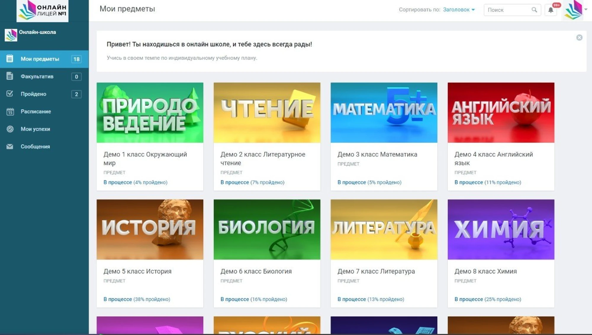Click the Английский язык course image
Image resolution: width=592 pixels, height=335 pixels.
(x=501, y=113)
